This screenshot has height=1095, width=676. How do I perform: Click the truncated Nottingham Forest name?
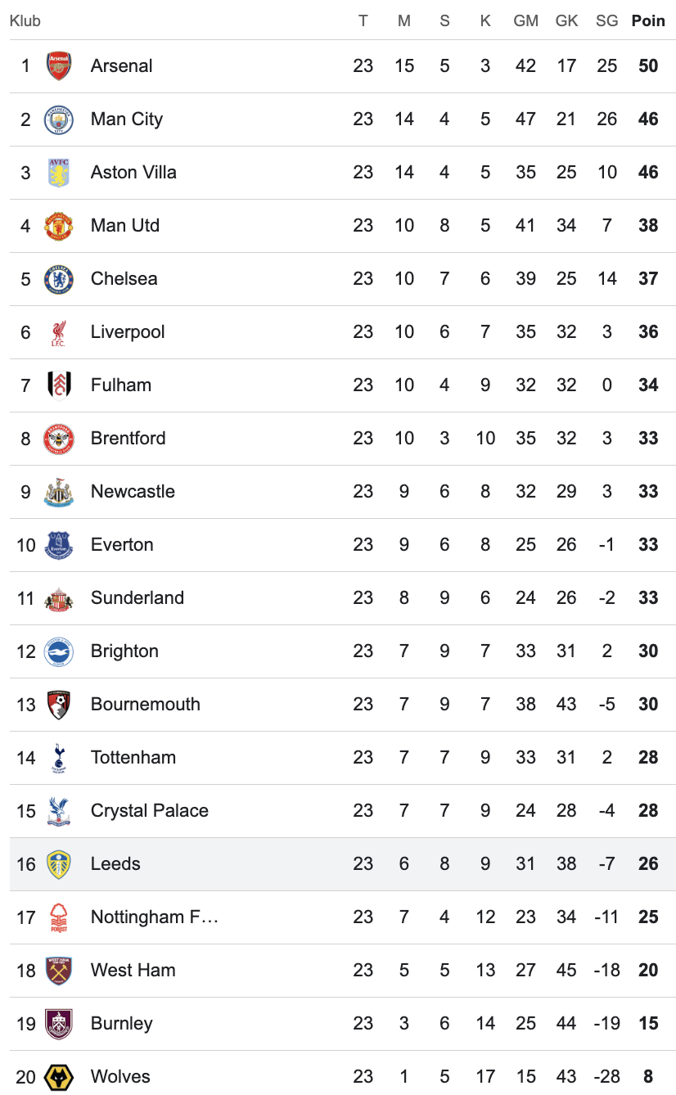coord(155,917)
